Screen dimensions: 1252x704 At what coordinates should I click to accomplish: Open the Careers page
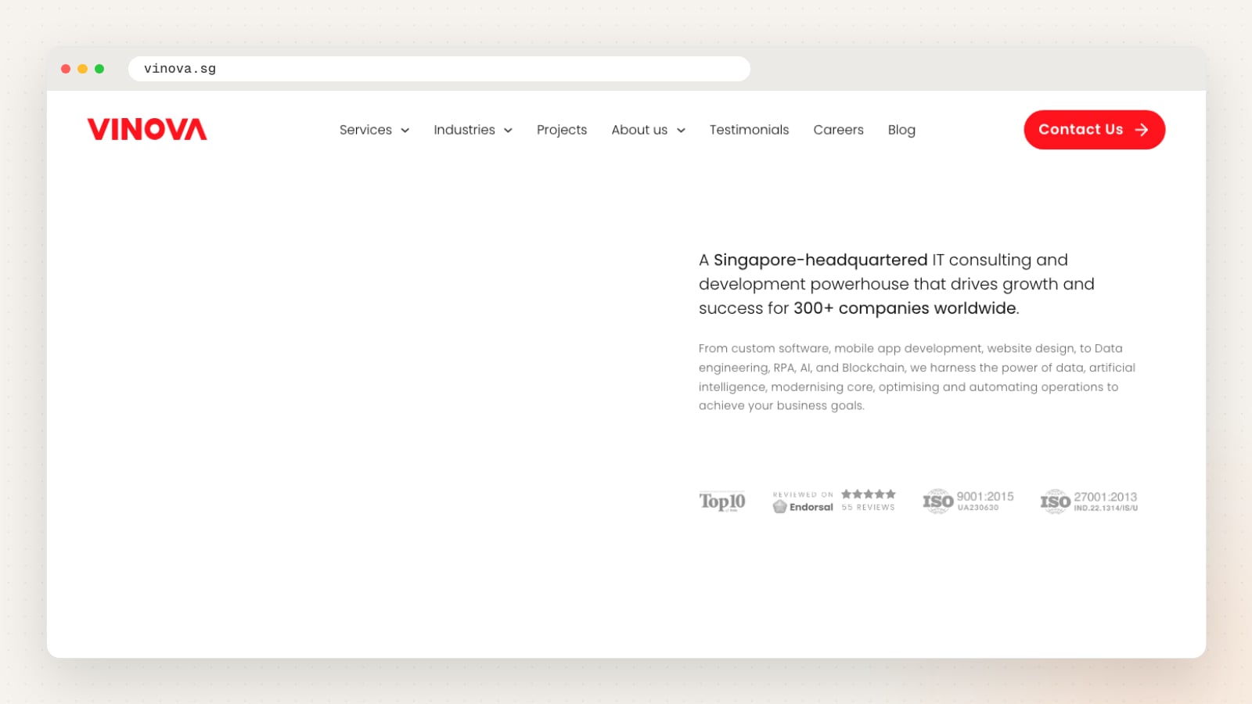pyautogui.click(x=838, y=130)
